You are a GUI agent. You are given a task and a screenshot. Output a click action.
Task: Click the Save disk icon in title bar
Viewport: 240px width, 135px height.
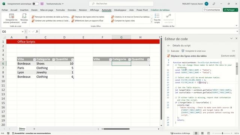[x=42, y=4]
